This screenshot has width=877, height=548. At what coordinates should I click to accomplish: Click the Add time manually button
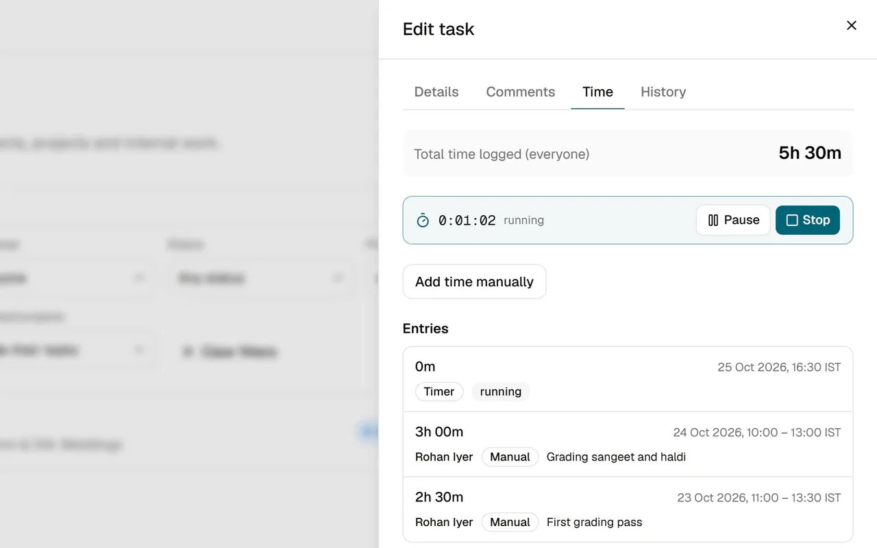pyautogui.click(x=474, y=282)
